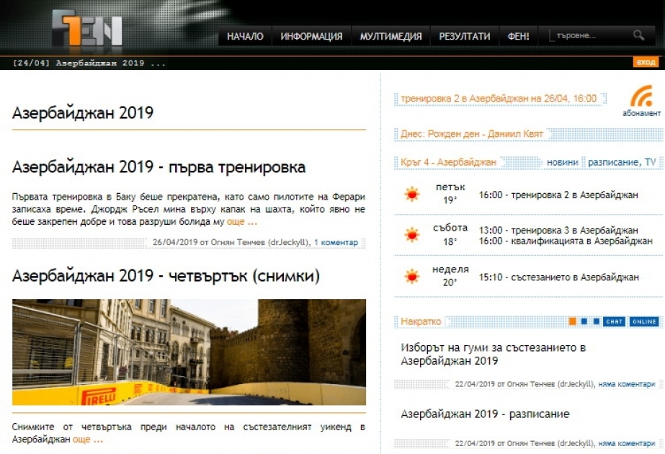Click the 'Накратко' section heading

pyautogui.click(x=421, y=321)
